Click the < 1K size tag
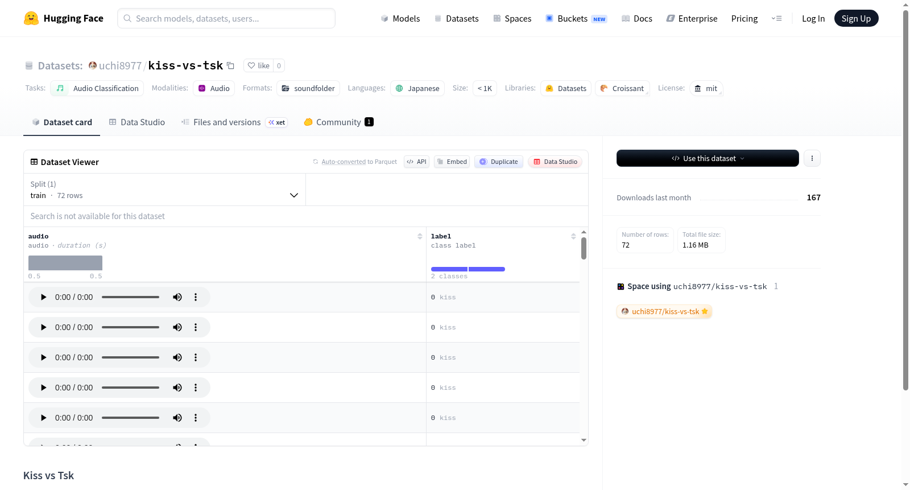This screenshot has height=490, width=910. click(x=485, y=88)
